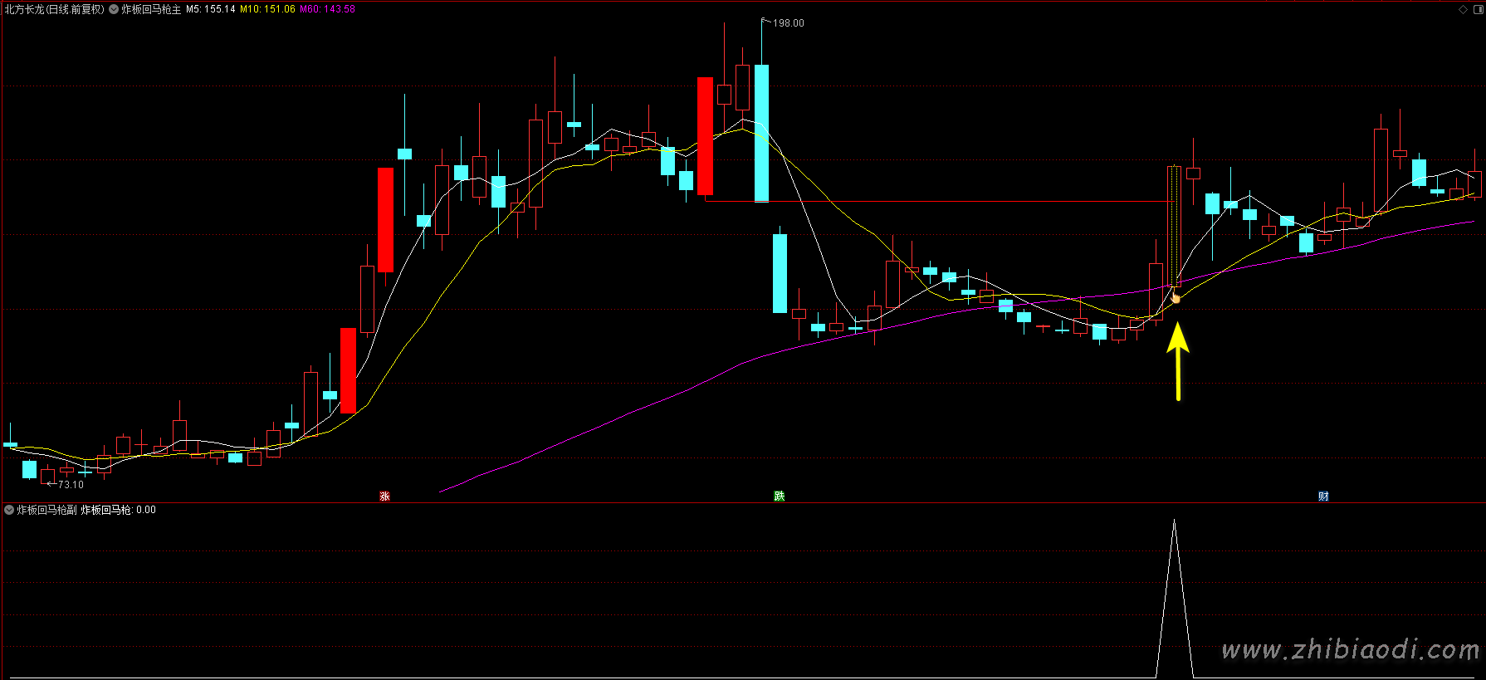1486x680 pixels.
Task: Click the 炸板回马枪主 main indicator name
Action: 151,10
